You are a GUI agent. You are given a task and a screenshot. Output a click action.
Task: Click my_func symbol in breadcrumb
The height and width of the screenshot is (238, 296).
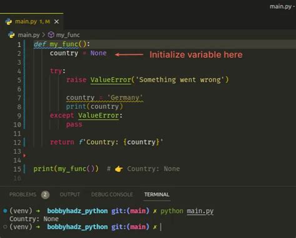tap(68, 35)
